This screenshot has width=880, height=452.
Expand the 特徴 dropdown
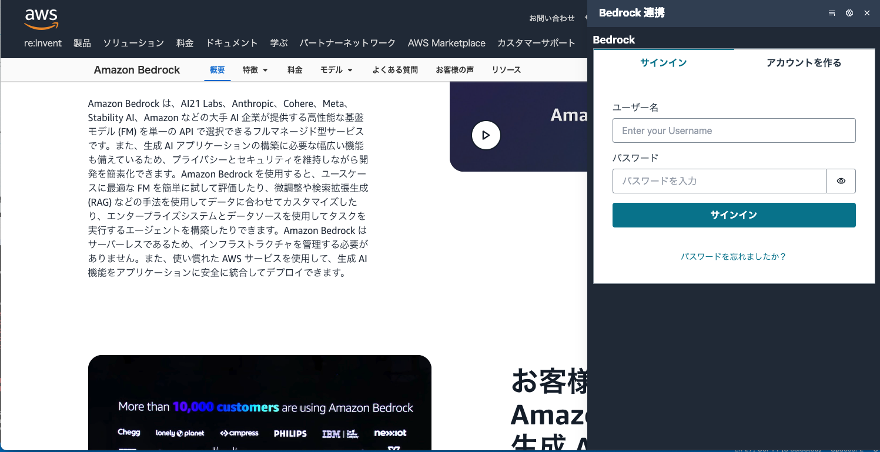click(255, 70)
